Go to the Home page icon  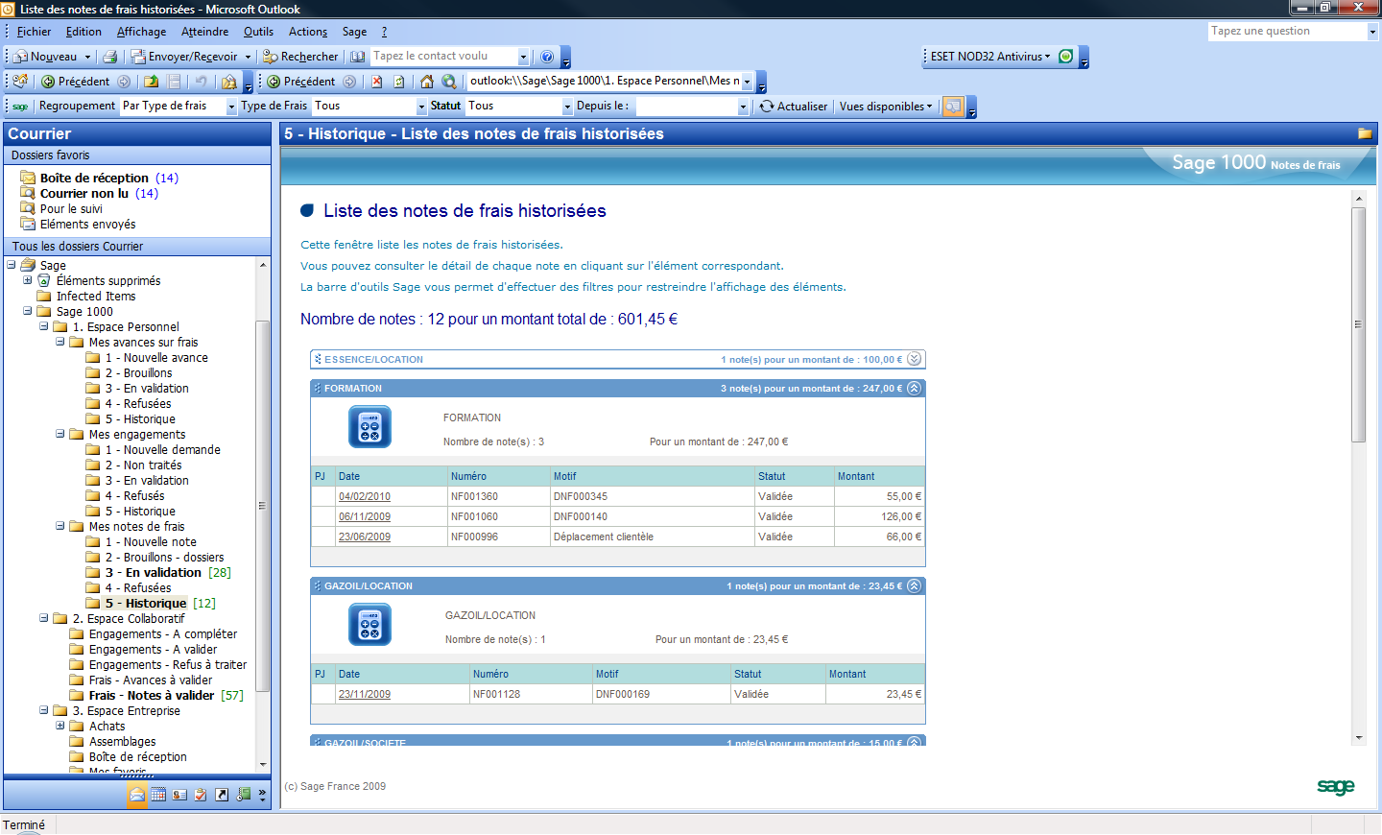click(x=427, y=82)
